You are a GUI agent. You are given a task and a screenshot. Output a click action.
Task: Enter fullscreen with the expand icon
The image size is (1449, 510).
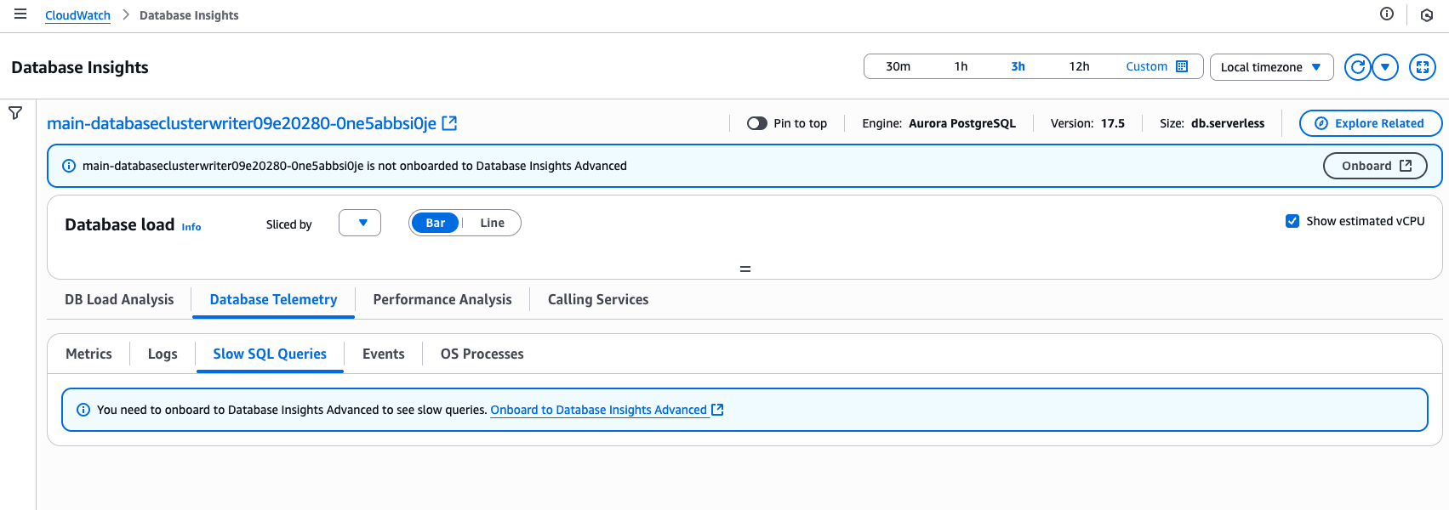1423,67
